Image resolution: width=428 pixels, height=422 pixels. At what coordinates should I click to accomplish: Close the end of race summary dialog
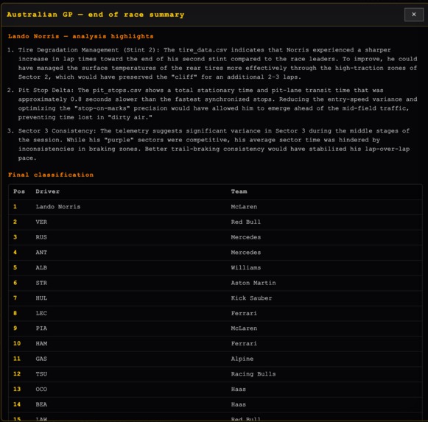pos(414,15)
